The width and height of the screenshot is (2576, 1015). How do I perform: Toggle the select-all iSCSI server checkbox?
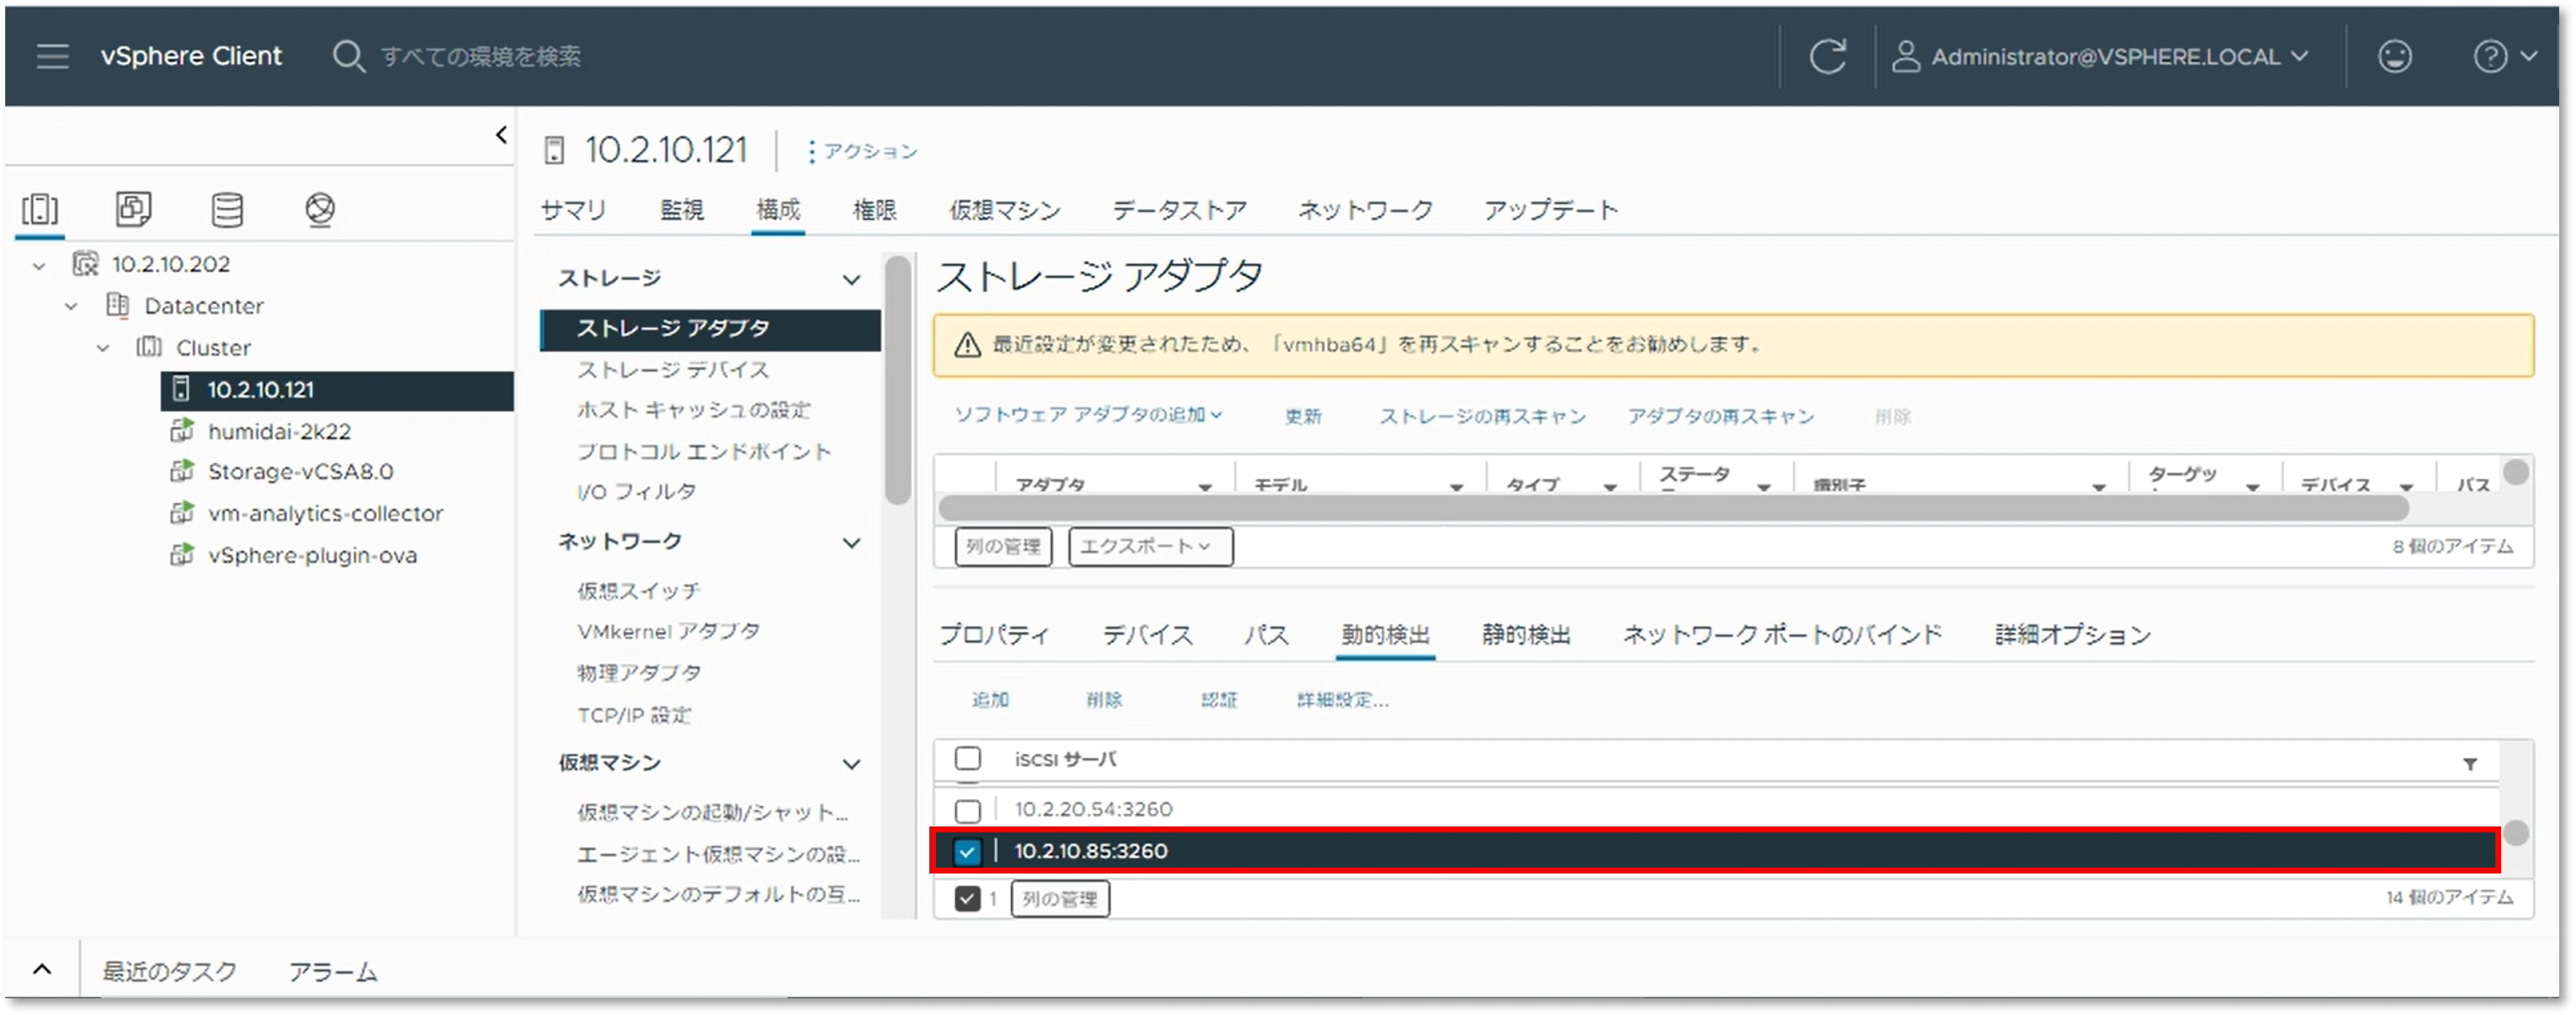(967, 758)
